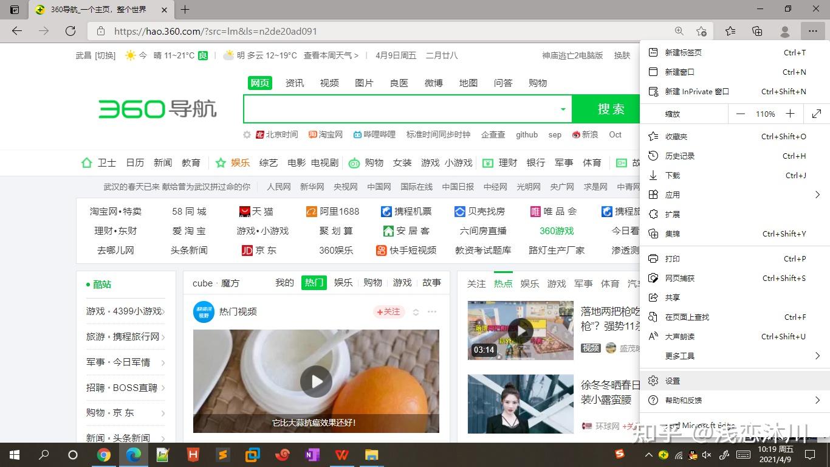
Task: Open 历史记录 menu entry
Action: [735, 156]
